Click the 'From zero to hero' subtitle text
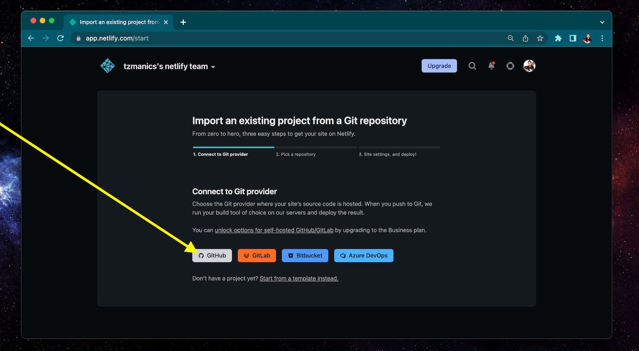 point(273,134)
